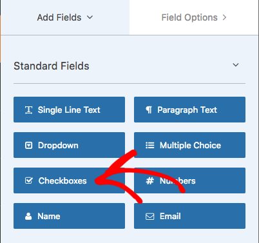Screen dimensions: 259x243
Task: Click the Paragraph Text pilcrow icon
Action: pyautogui.click(x=149, y=110)
